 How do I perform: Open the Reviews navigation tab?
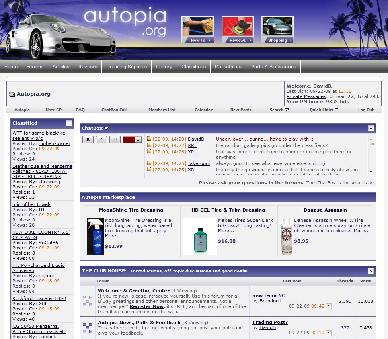pyautogui.click(x=88, y=67)
